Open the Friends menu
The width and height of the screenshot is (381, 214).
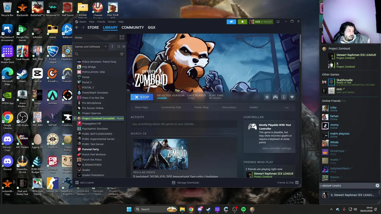tap(101, 22)
